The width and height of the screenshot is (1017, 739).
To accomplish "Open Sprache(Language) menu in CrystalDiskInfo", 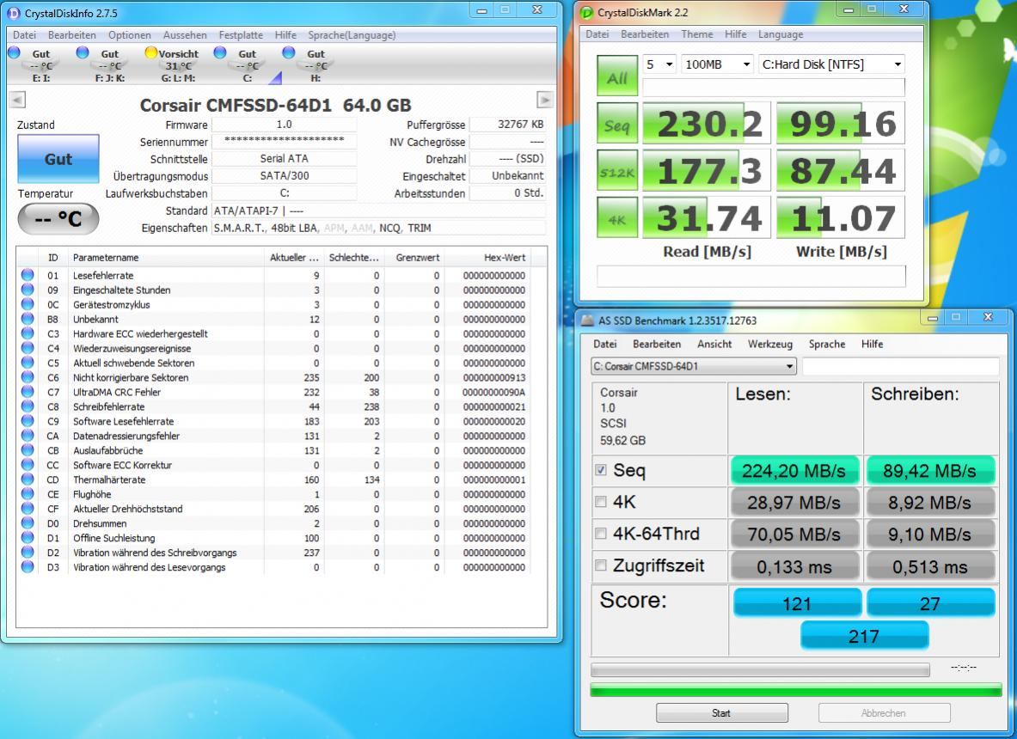I will [352, 35].
